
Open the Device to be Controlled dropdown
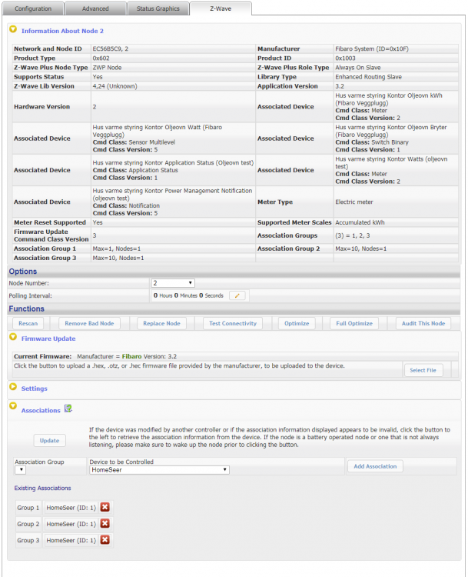(160, 469)
